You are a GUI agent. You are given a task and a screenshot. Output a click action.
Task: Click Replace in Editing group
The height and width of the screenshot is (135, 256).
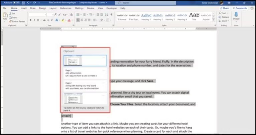pyautogui.click(x=224, y=17)
